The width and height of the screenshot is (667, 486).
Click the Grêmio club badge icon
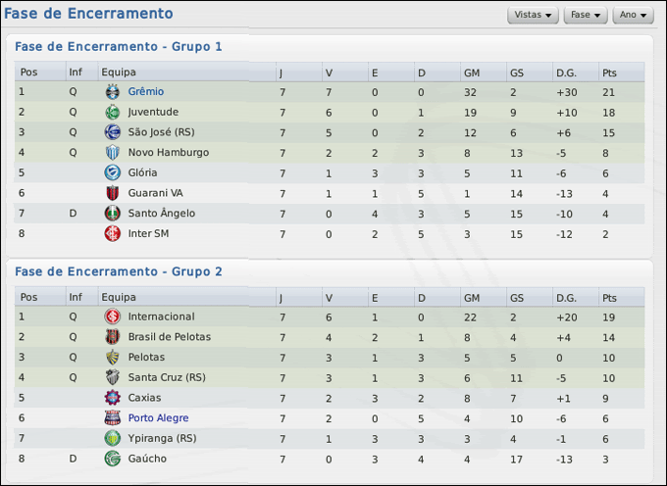[112, 91]
